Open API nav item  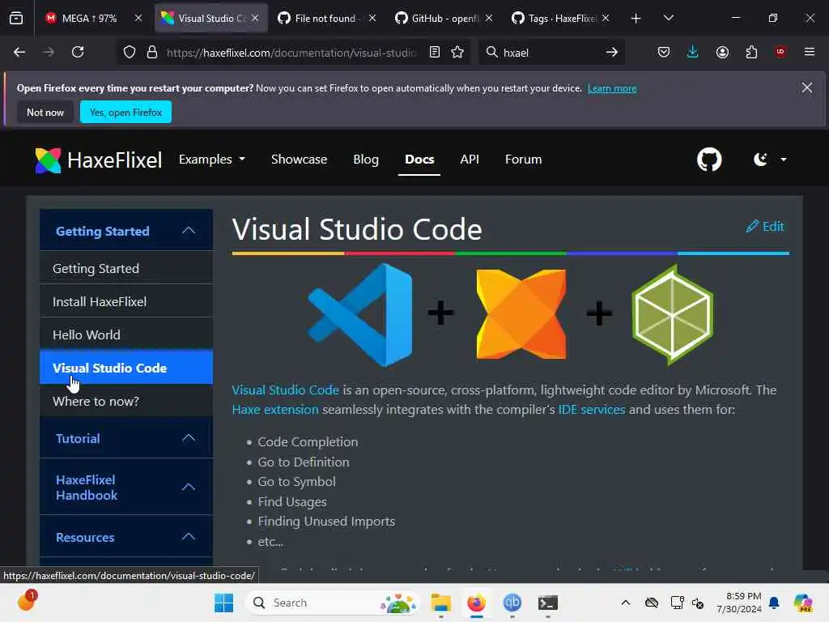pyautogui.click(x=470, y=160)
